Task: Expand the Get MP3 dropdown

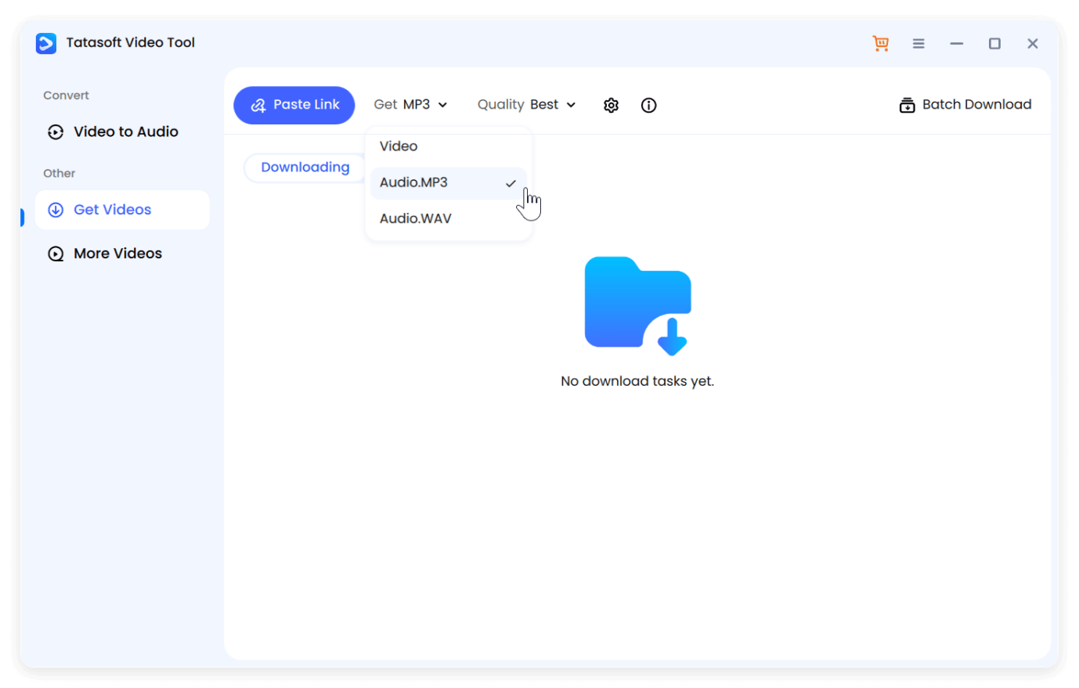Action: [410, 104]
